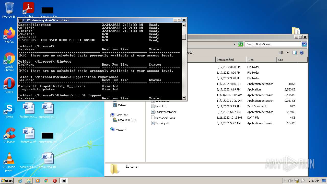This screenshot has height=184, width=327.
Task: Click the cmd window scrollbar thumb
Action: (184, 37)
